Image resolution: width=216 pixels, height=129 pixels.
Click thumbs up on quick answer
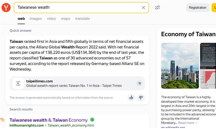pos(131,97)
